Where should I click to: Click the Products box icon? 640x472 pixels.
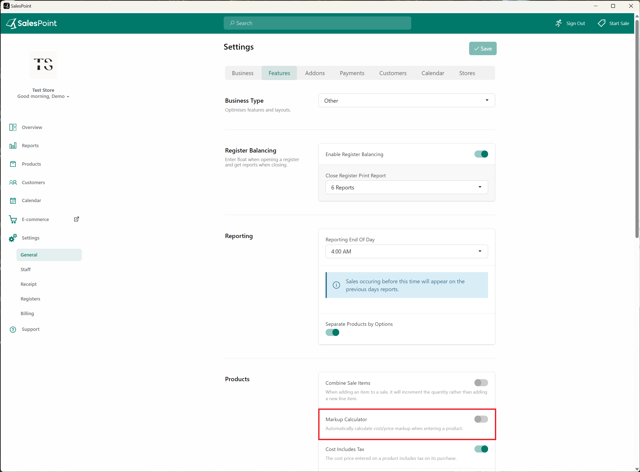coord(13,164)
